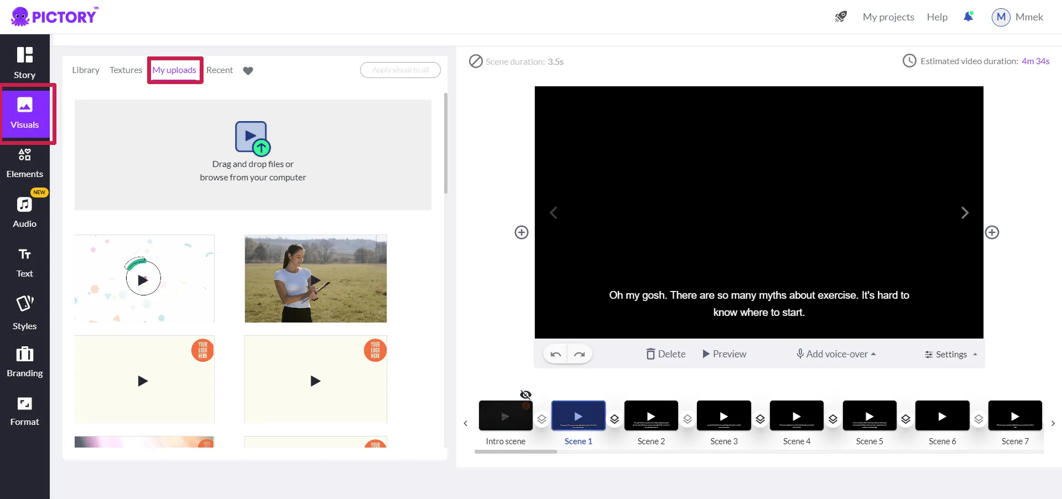Open My projects
Screen dimensions: 1062x499
(888, 17)
